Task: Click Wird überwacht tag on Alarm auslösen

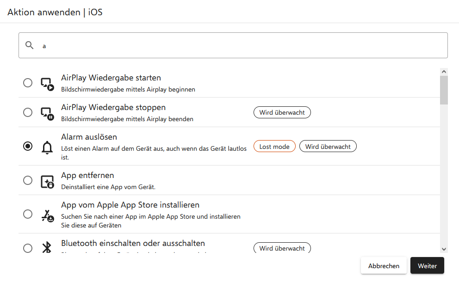Action: (x=328, y=147)
